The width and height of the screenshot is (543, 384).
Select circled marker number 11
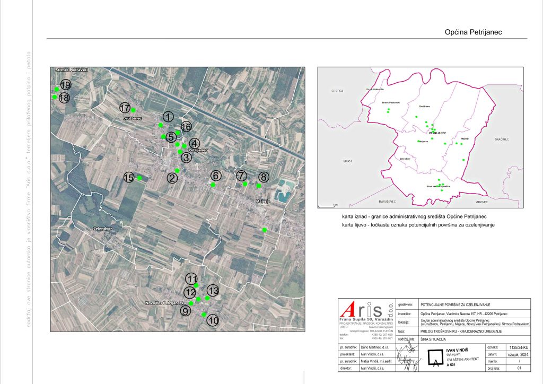(191, 280)
